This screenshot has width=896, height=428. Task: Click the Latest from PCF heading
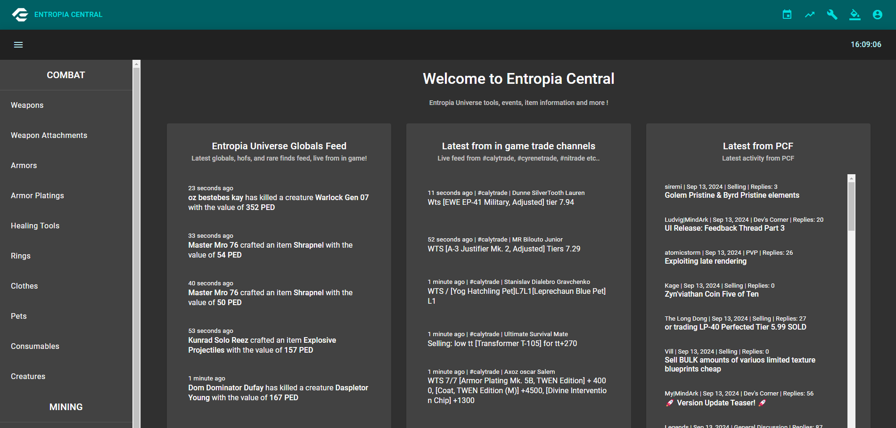pyautogui.click(x=758, y=146)
